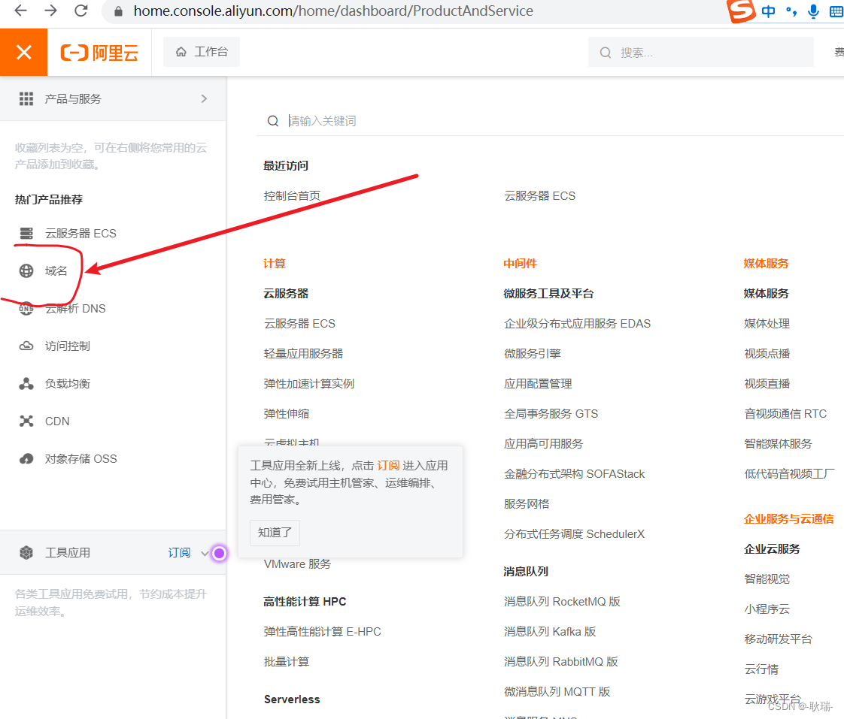844x719 pixels.
Task: Open 媒体处理 link
Action: [x=767, y=324]
